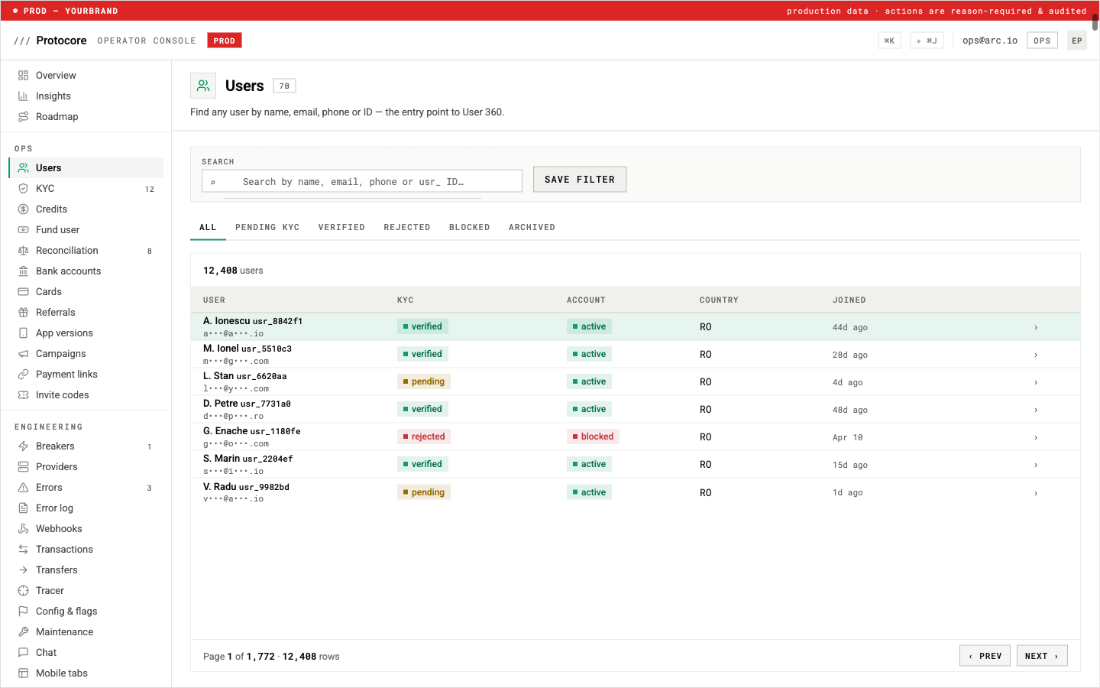Click the App versions phone icon
This screenshot has width=1100, height=688.
[23, 333]
